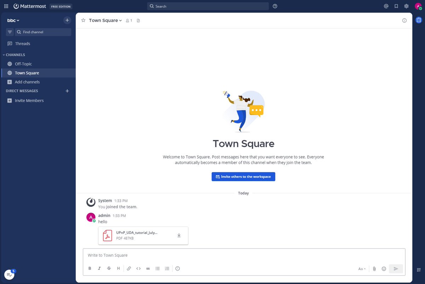
Task: Click the FREE EDITION badge
Action: click(x=61, y=6)
